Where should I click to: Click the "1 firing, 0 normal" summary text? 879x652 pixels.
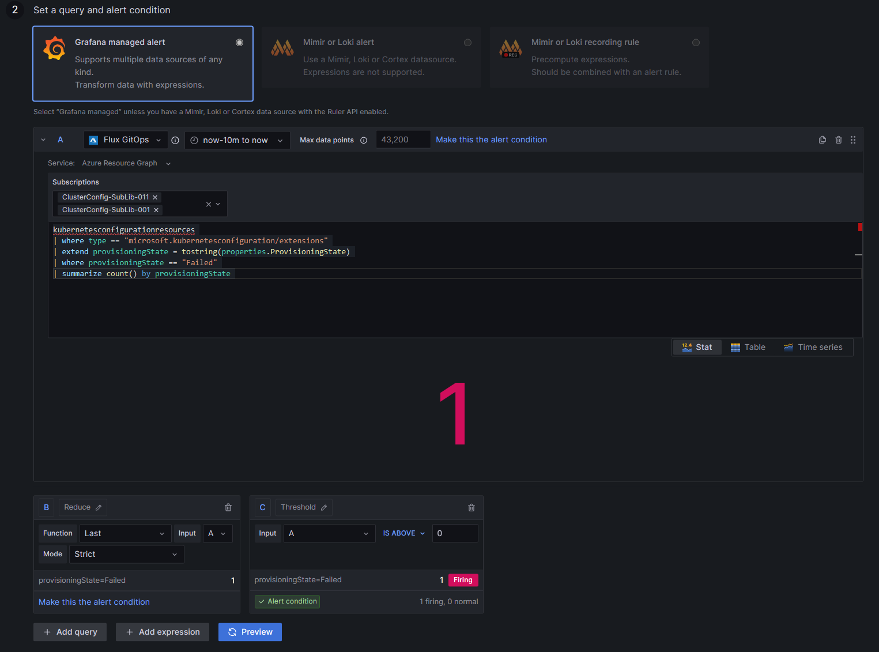click(449, 601)
